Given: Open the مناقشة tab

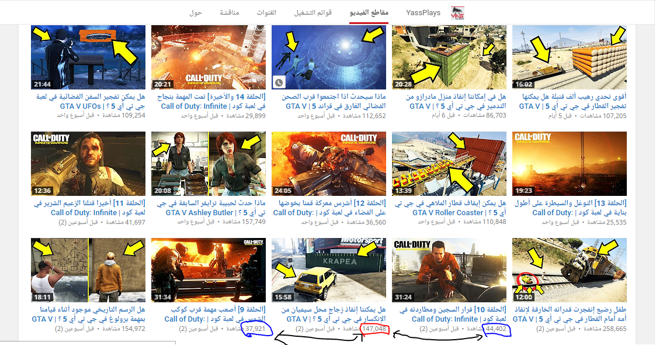Looking at the screenshot, I should tap(230, 12).
